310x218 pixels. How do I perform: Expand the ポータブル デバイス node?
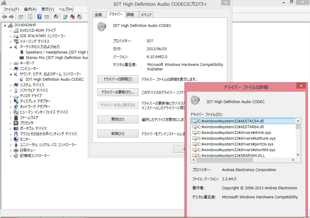[11, 129]
